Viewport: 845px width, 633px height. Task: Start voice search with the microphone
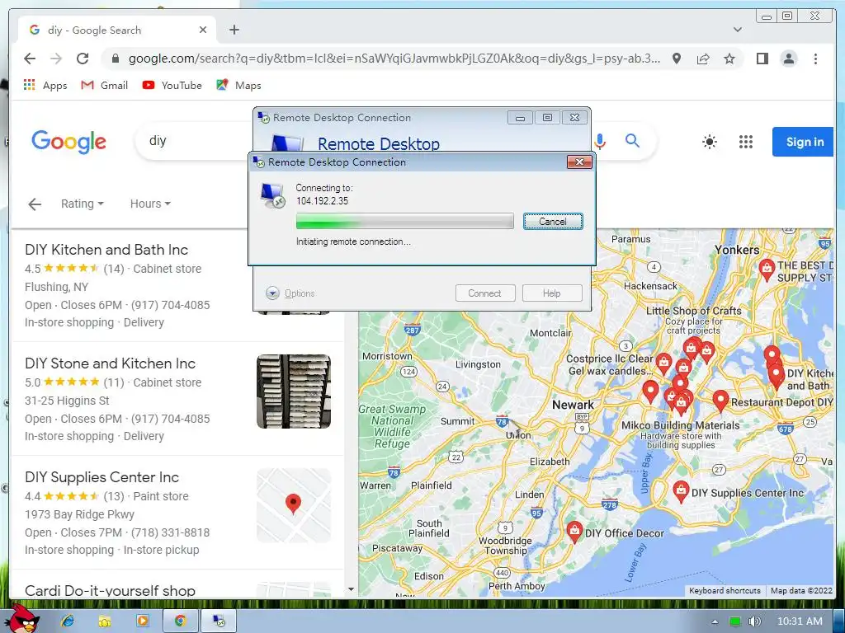pyautogui.click(x=599, y=141)
